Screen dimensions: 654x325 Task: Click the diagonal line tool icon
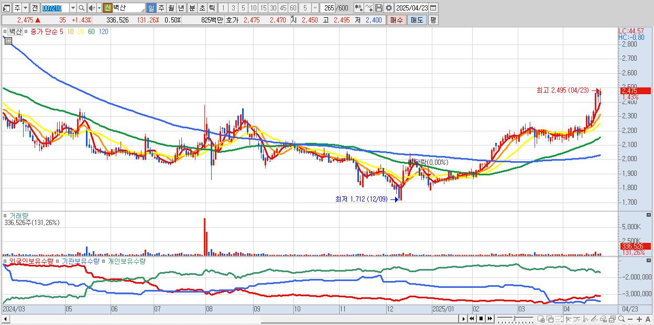click(595, 319)
